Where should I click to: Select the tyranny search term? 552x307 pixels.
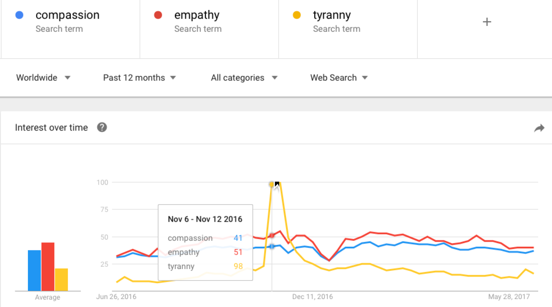pyautogui.click(x=332, y=15)
